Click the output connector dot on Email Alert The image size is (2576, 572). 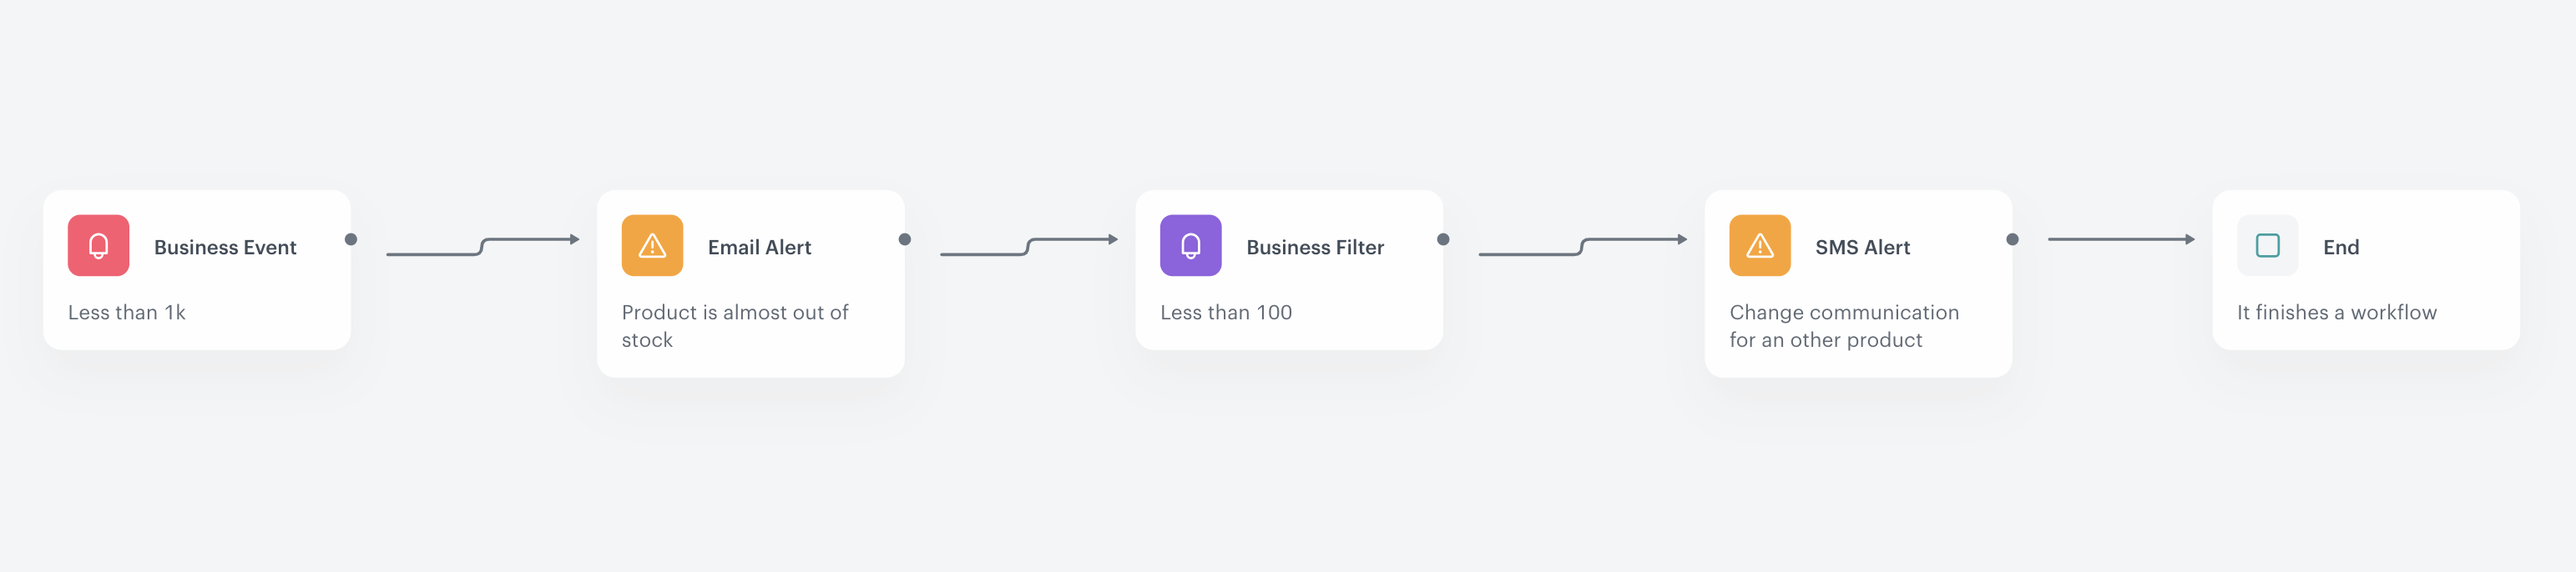905,239
